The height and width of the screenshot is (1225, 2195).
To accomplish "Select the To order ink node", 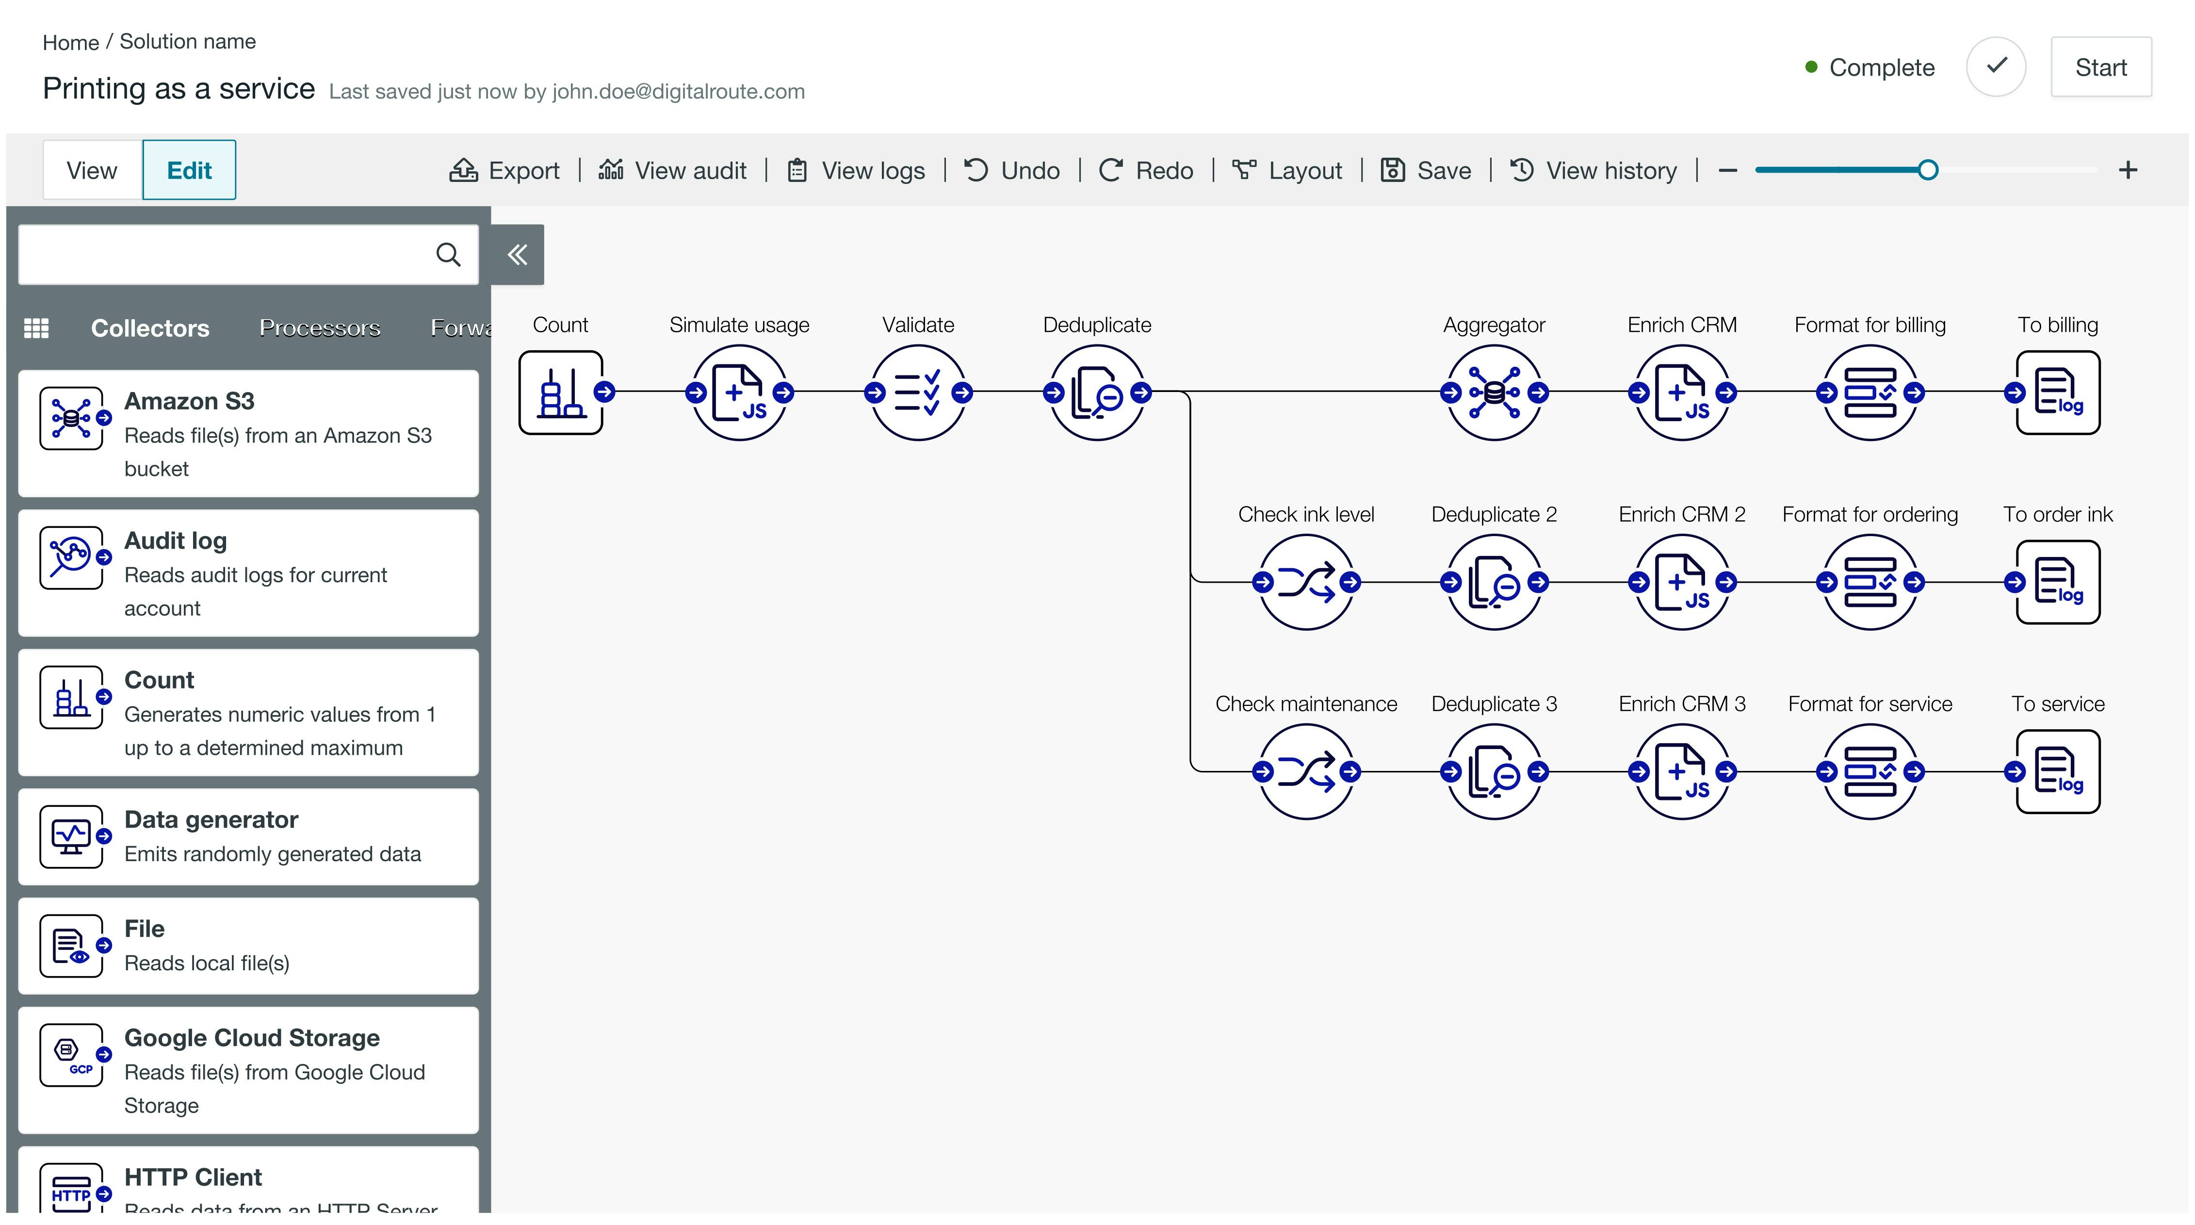I will coord(2058,582).
